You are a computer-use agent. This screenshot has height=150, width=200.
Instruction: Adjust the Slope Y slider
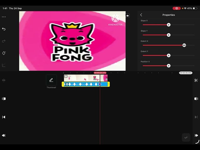coord(169,35)
